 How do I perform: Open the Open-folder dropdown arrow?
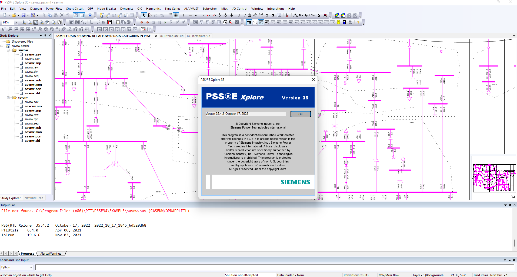point(18,15)
